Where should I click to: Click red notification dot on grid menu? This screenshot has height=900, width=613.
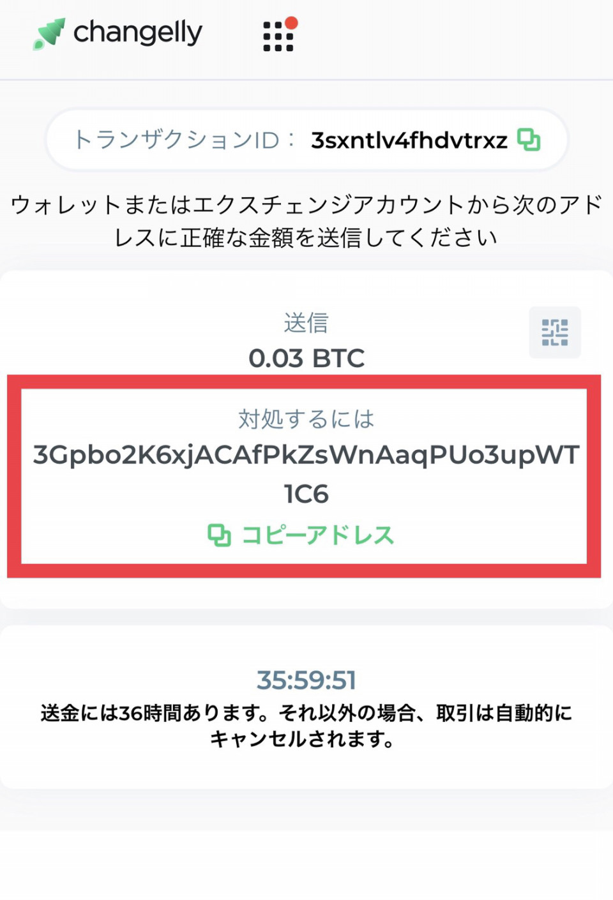[291, 23]
